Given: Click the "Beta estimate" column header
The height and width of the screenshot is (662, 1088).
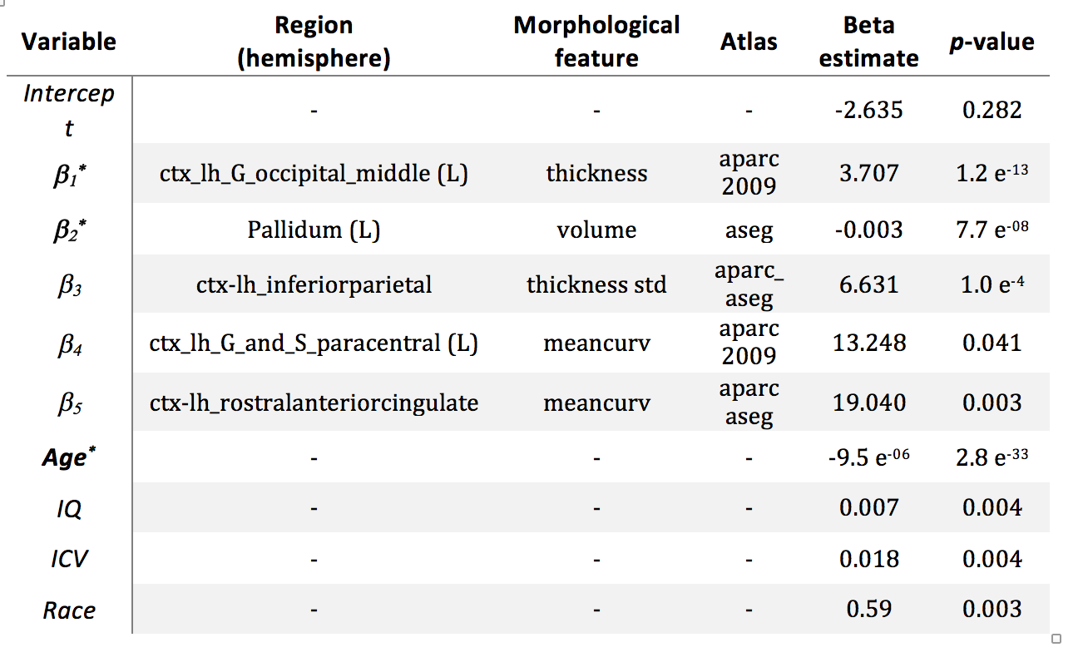Looking at the screenshot, I should (x=868, y=42).
